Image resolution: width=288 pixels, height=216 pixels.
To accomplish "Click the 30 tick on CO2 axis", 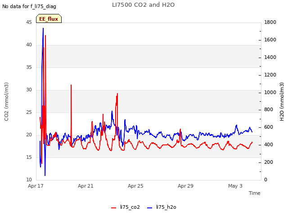I will coord(29,90).
